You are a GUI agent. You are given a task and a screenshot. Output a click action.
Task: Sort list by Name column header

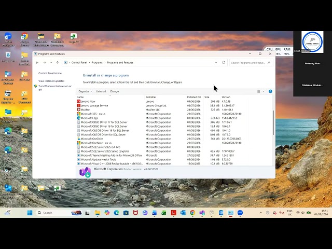[110, 97]
